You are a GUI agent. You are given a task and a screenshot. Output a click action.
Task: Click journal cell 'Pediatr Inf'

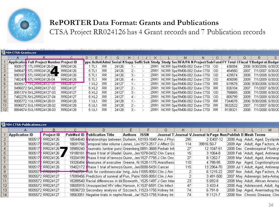(166, 149)
